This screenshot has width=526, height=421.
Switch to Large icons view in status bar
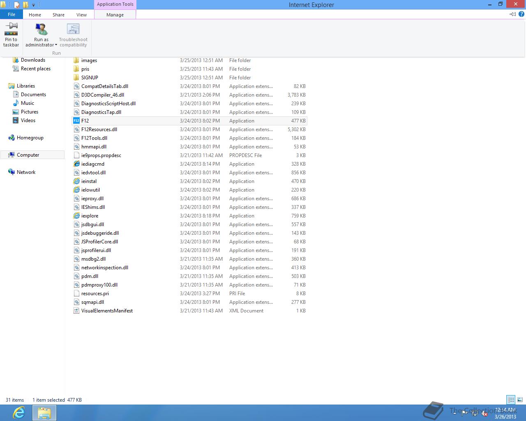coord(520,400)
